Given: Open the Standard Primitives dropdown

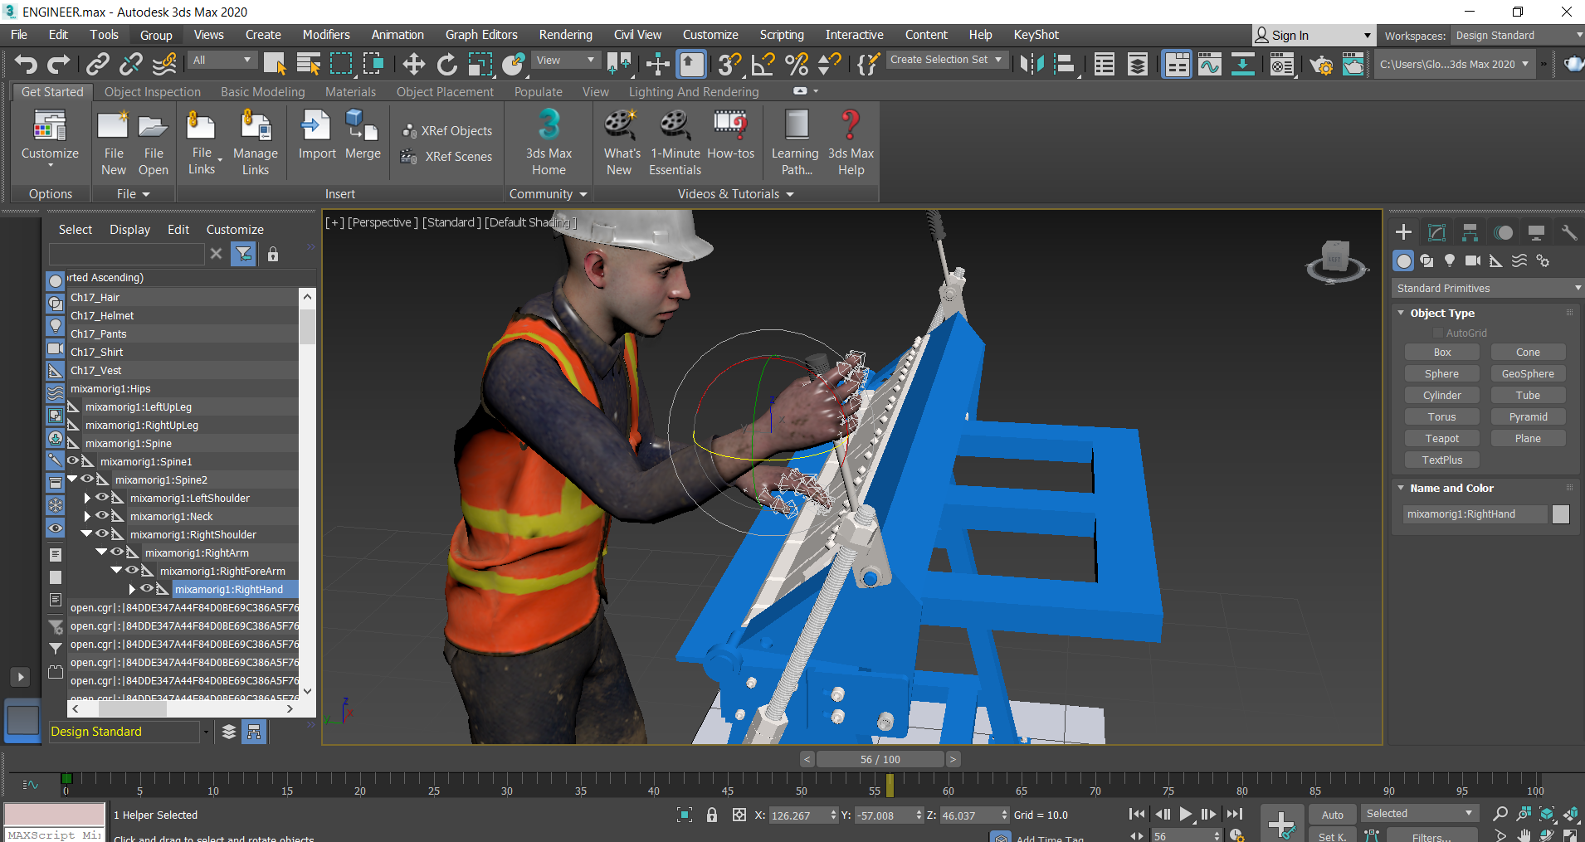Looking at the screenshot, I should coord(1486,288).
